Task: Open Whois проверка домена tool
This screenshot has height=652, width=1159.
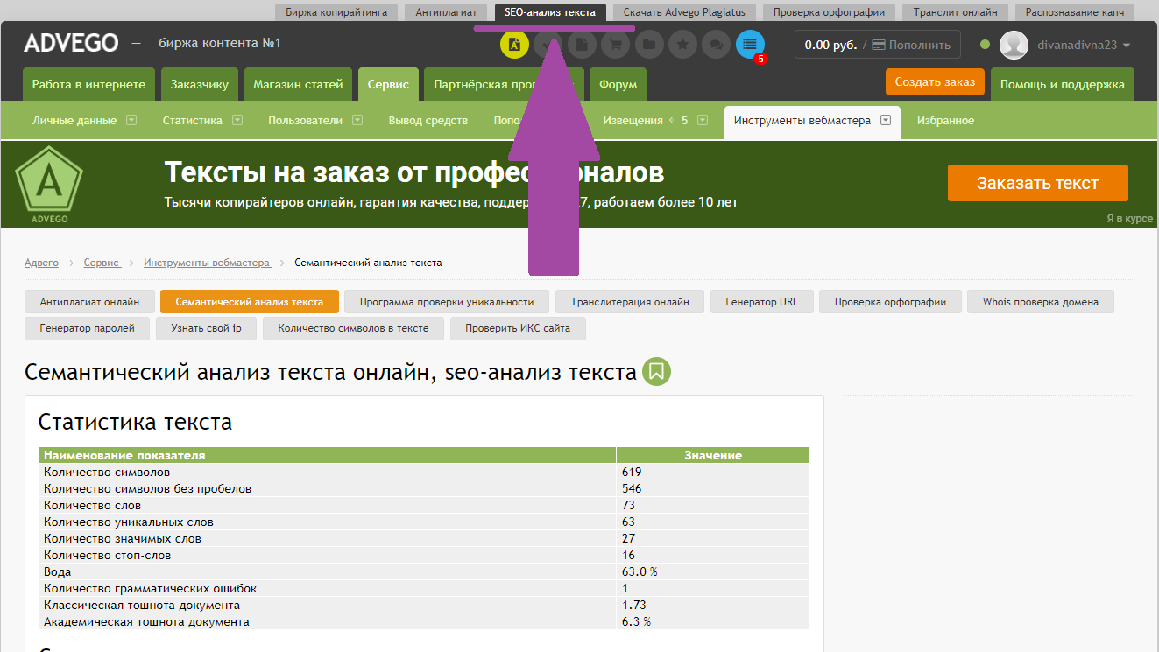Action: (x=1041, y=302)
